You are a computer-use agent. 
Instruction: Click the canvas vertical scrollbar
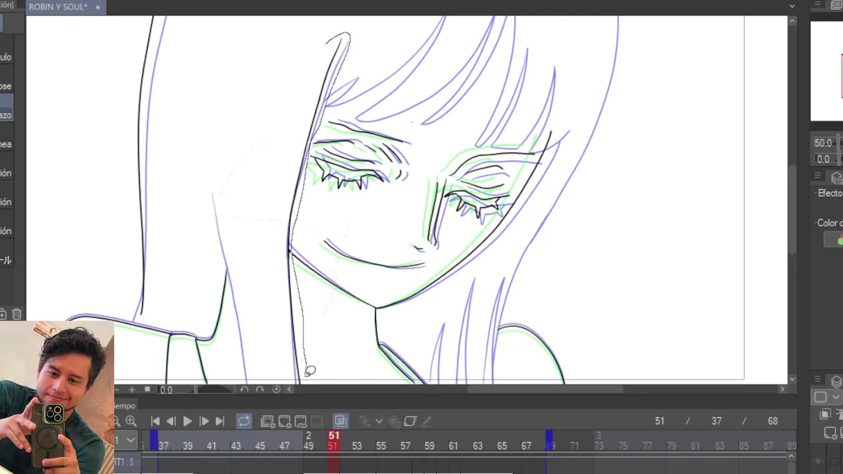[x=792, y=207]
